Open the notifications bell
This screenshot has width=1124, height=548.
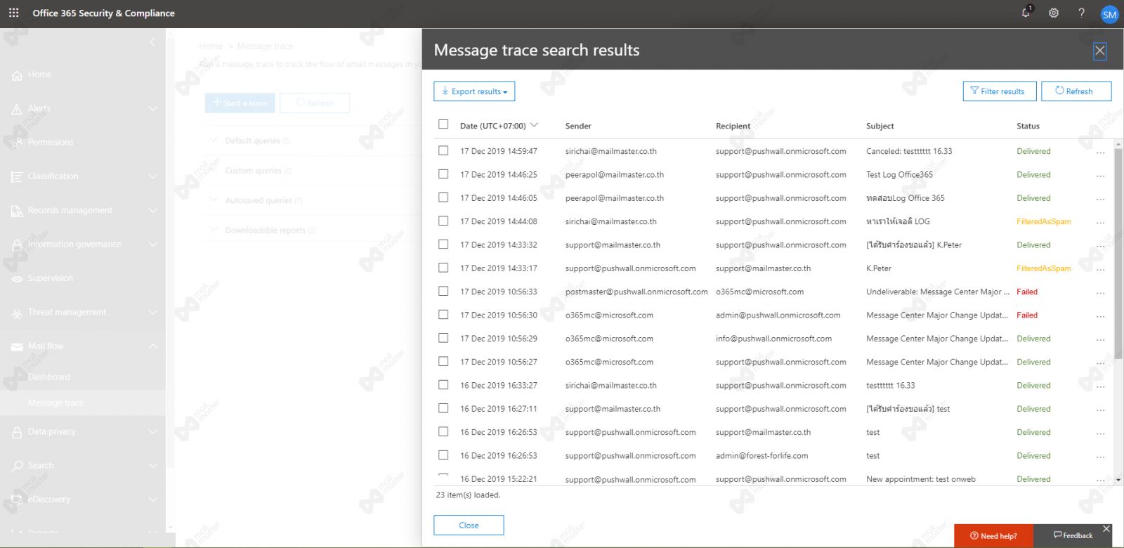pyautogui.click(x=1026, y=13)
